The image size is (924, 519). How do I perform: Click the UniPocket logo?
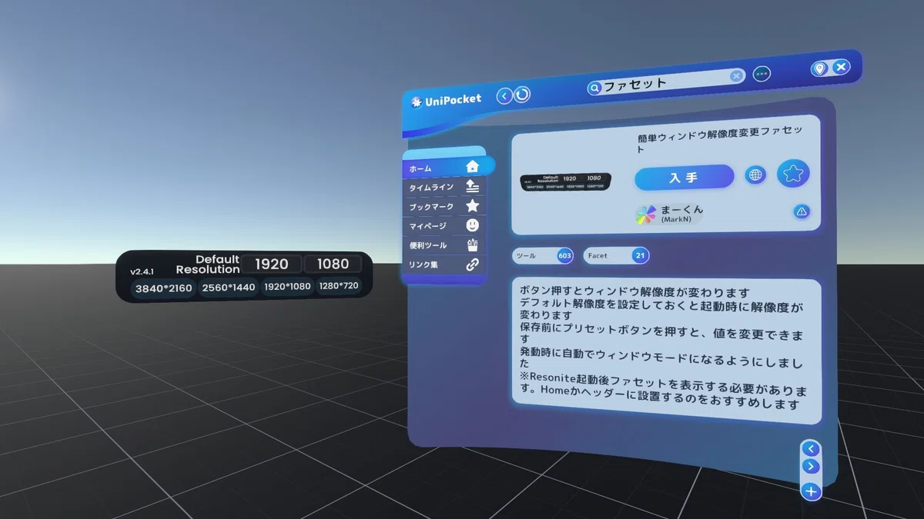tap(446, 99)
